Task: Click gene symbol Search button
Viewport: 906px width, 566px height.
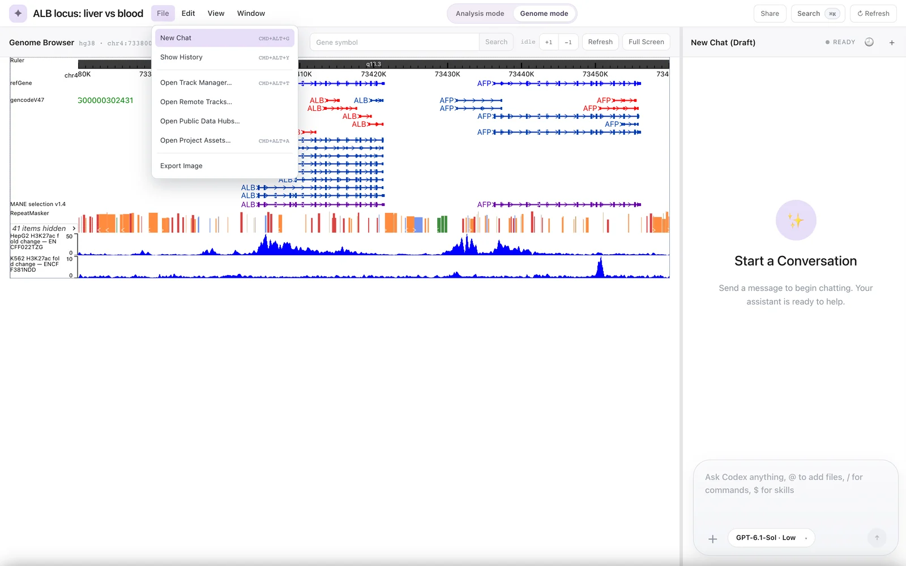Action: coord(496,42)
